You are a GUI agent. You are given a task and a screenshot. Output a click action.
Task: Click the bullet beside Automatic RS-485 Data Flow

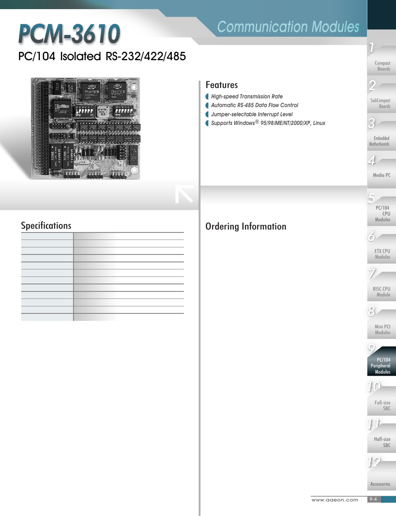pos(207,105)
